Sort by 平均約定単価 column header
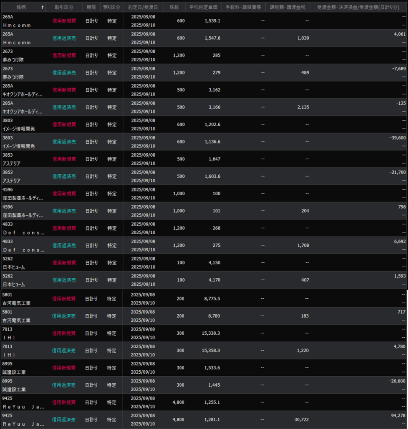The image size is (408, 429). [x=203, y=8]
